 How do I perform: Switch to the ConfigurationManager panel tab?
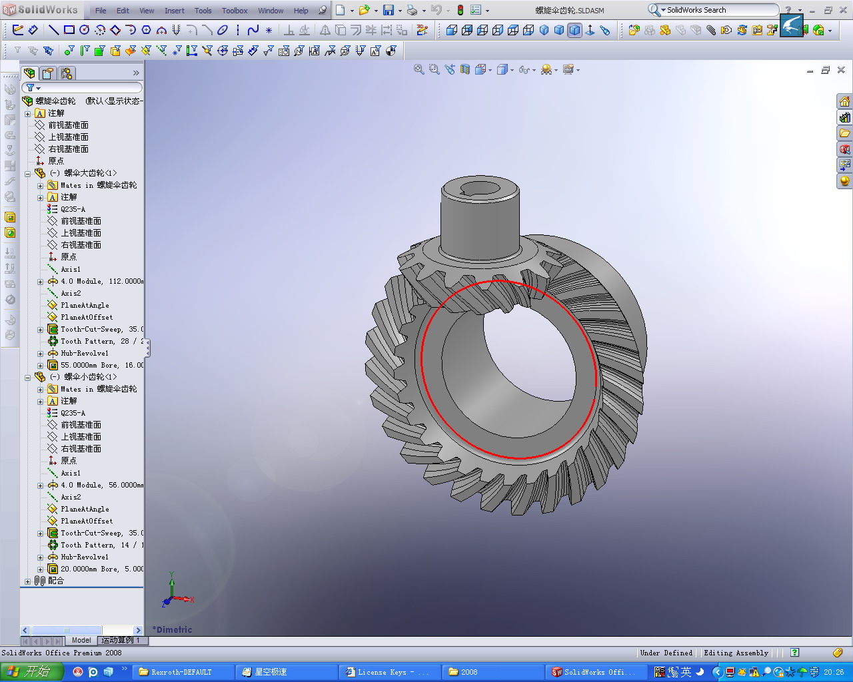[67, 73]
